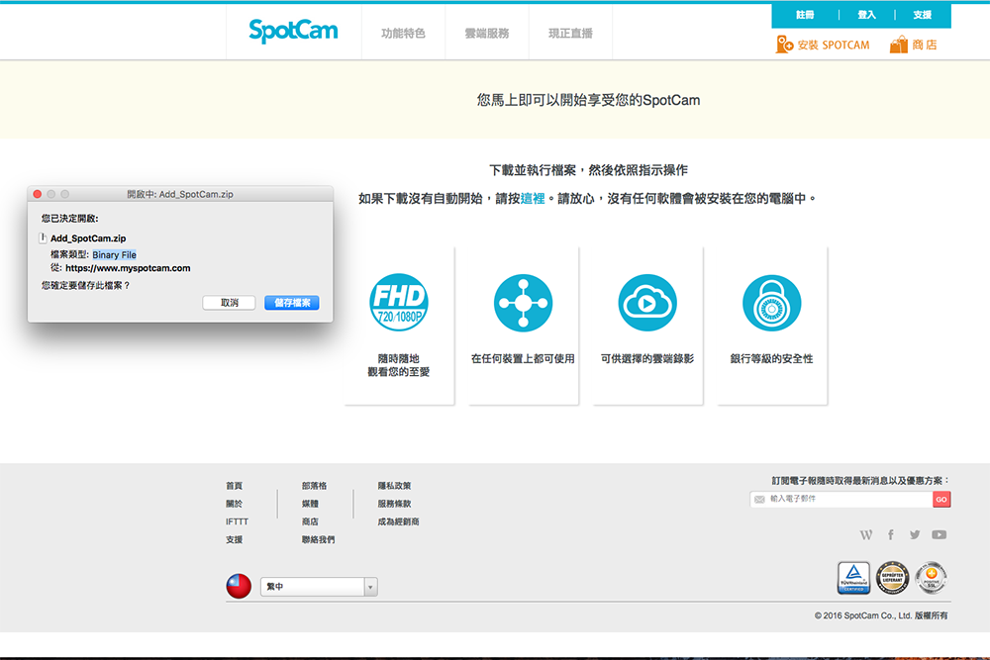The width and height of the screenshot is (990, 660).
Task: Click the FHD 720/1080P feature icon
Action: point(399,304)
